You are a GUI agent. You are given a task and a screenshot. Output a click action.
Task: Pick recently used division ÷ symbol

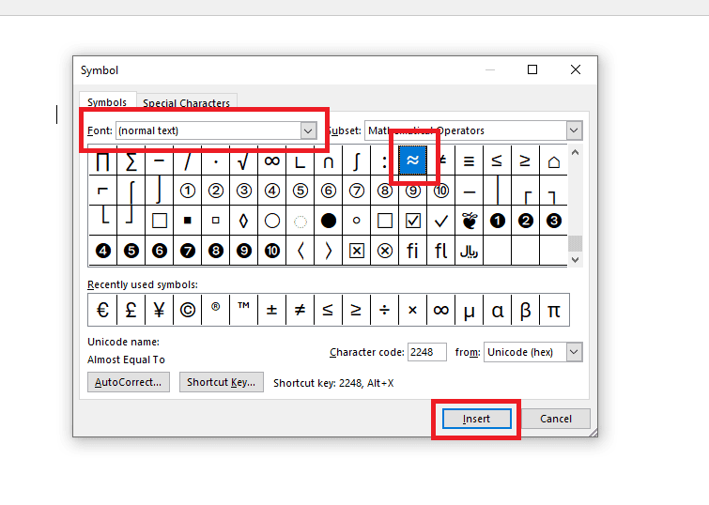tap(384, 310)
